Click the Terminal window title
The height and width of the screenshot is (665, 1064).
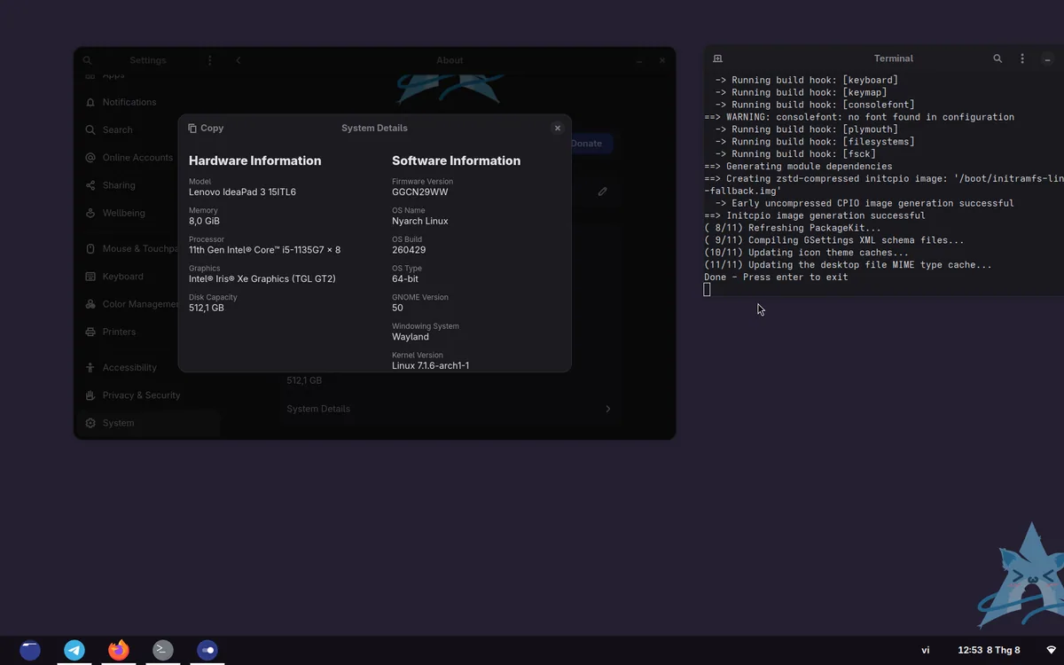pyautogui.click(x=893, y=59)
